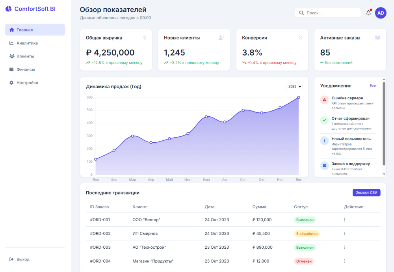Open actions menu for order #ORD-001
Screen dimensions: 394x272
[x=344, y=220]
